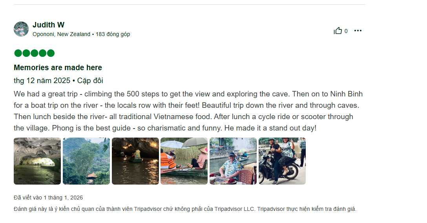Open the dark cave boat photo
427x223 pixels.
click(135, 161)
